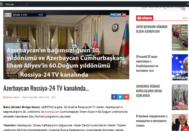The width and height of the screenshot is (189, 131).
Task: Share article on Facebook
Action: [x=114, y=97]
